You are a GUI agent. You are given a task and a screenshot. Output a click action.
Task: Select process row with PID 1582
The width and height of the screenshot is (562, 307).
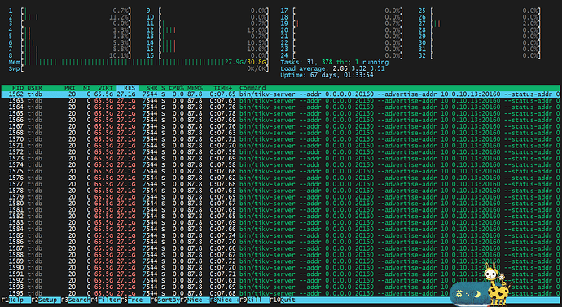pos(281,217)
